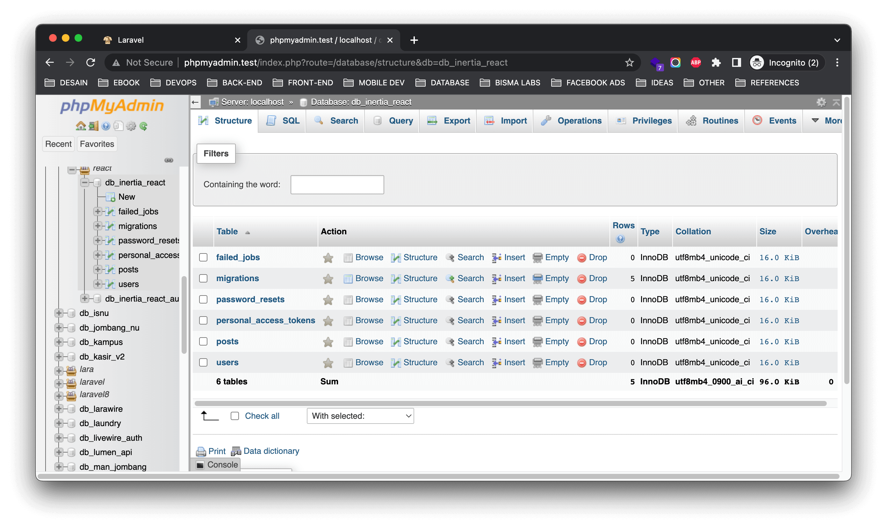Image resolution: width=887 pixels, height=528 pixels.
Task: Collapse the db_inertia_react tree node
Action: click(85, 182)
